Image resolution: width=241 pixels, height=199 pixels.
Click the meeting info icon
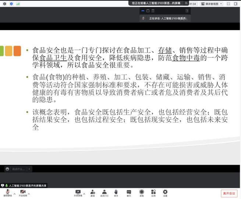click(4, 4)
